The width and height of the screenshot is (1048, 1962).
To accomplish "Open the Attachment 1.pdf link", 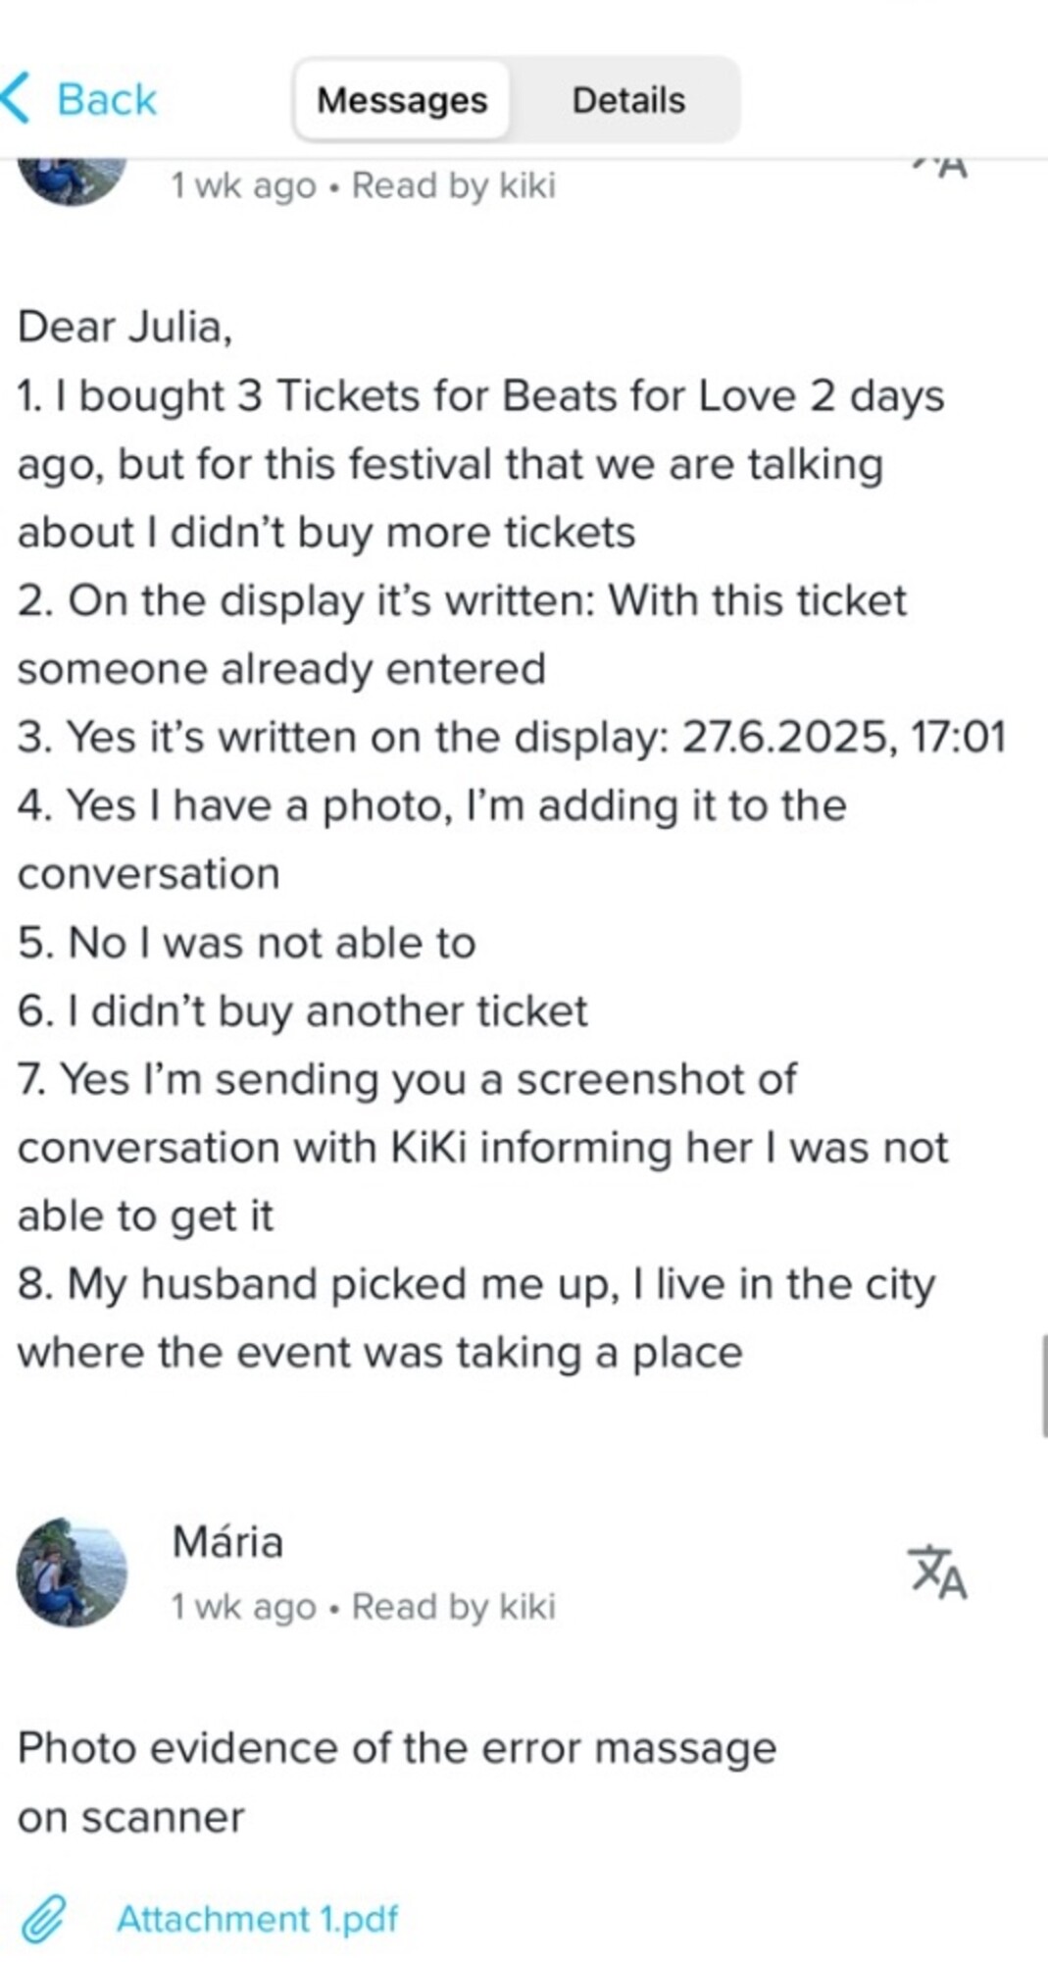I will pyautogui.click(x=257, y=1919).
